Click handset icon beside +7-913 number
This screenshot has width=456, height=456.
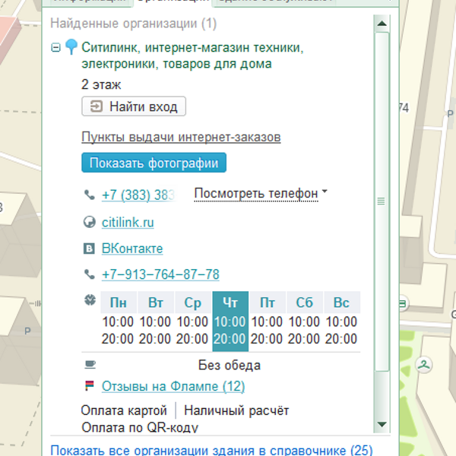(x=90, y=274)
